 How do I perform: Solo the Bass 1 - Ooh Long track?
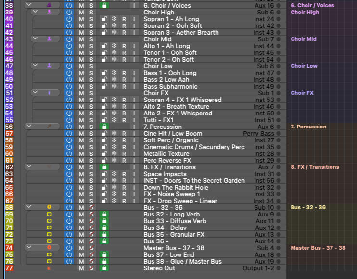coord(91,73)
